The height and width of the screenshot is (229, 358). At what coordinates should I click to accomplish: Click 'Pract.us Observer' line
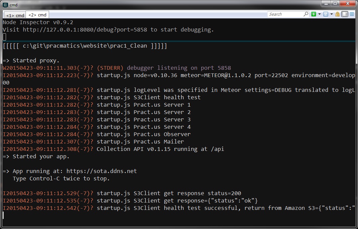click(x=97, y=134)
